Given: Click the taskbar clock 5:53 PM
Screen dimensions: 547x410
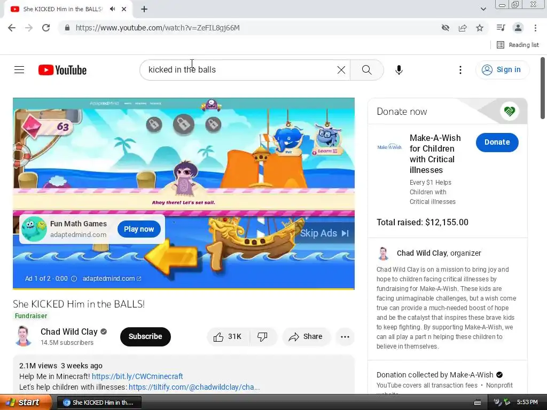Looking at the screenshot, I should [527, 403].
